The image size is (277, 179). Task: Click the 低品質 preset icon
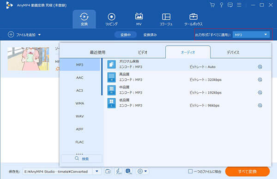[111, 103]
